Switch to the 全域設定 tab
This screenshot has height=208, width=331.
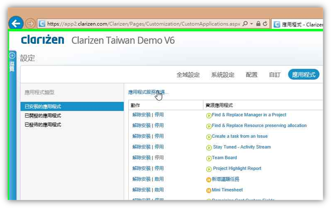click(188, 75)
